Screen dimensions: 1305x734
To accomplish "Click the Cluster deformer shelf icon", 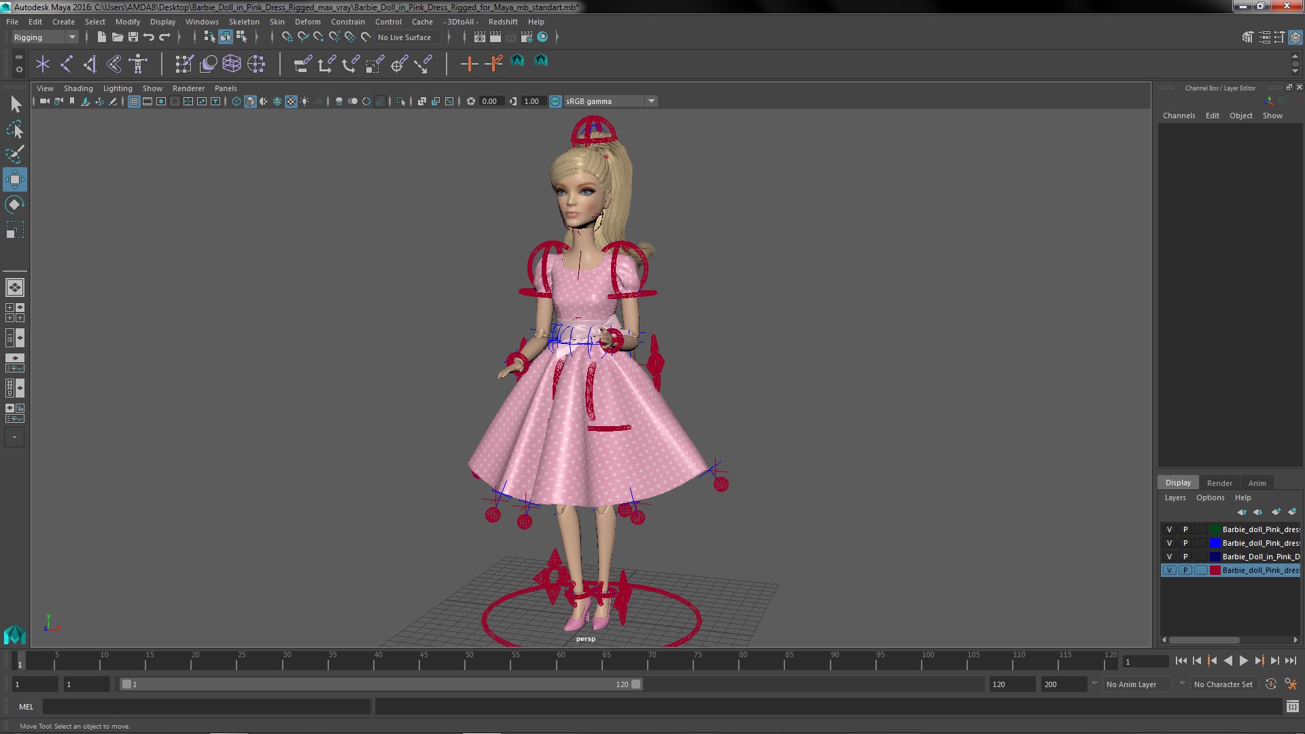I will tap(256, 64).
